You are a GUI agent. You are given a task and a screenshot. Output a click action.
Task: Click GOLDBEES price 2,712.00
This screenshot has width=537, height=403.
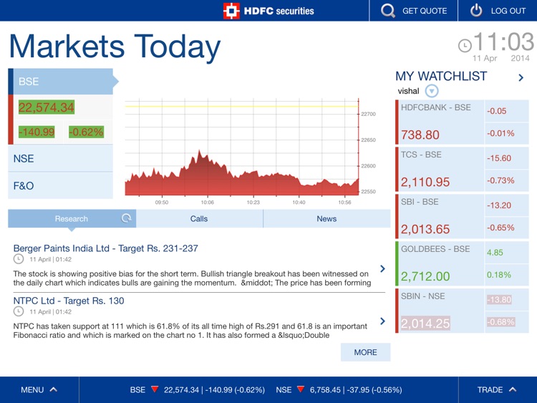425,276
